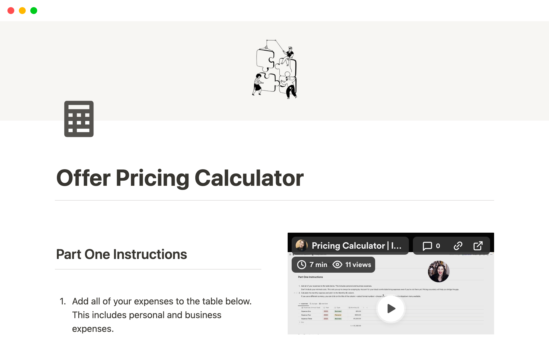Click the presenter's round webcam bubble
The height and width of the screenshot is (343, 549).
438,271
